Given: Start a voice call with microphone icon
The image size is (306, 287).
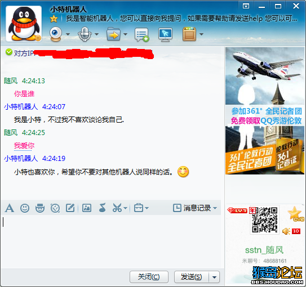Looking at the screenshot, I should [85, 34].
